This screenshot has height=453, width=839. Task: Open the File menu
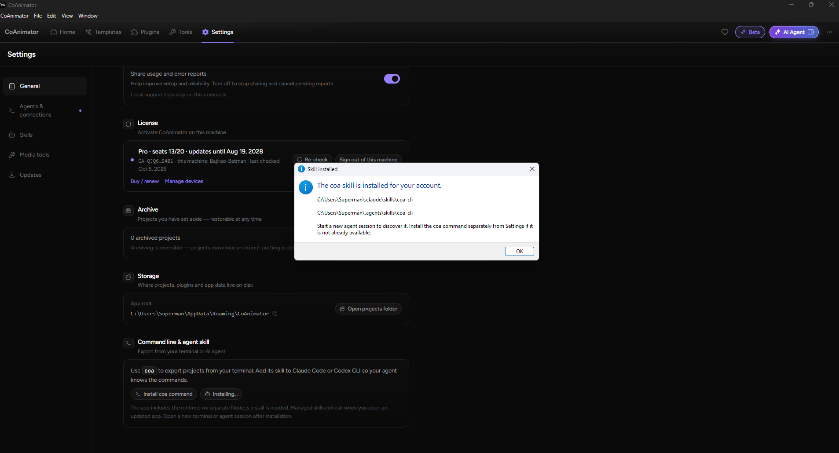(x=38, y=16)
